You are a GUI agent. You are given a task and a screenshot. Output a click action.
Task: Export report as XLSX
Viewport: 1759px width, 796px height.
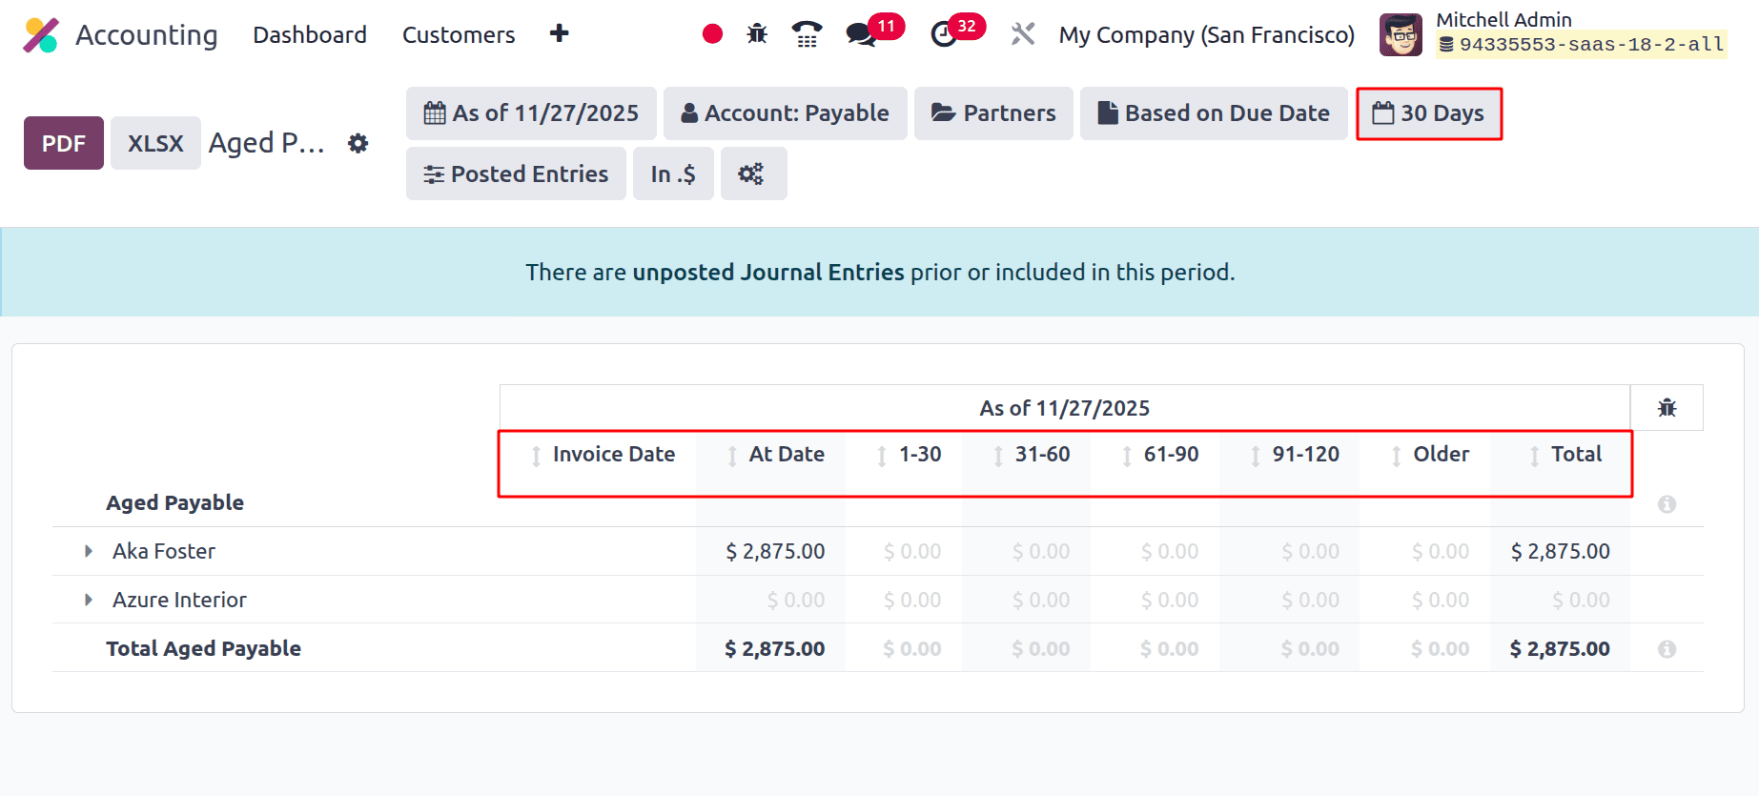(155, 143)
